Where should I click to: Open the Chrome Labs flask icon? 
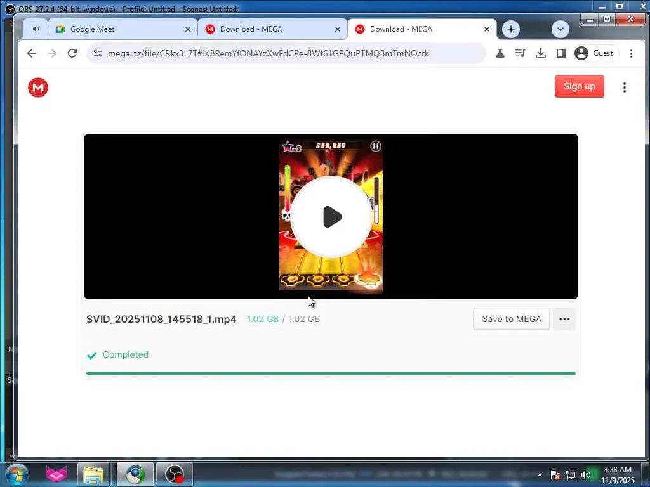pyautogui.click(x=500, y=53)
